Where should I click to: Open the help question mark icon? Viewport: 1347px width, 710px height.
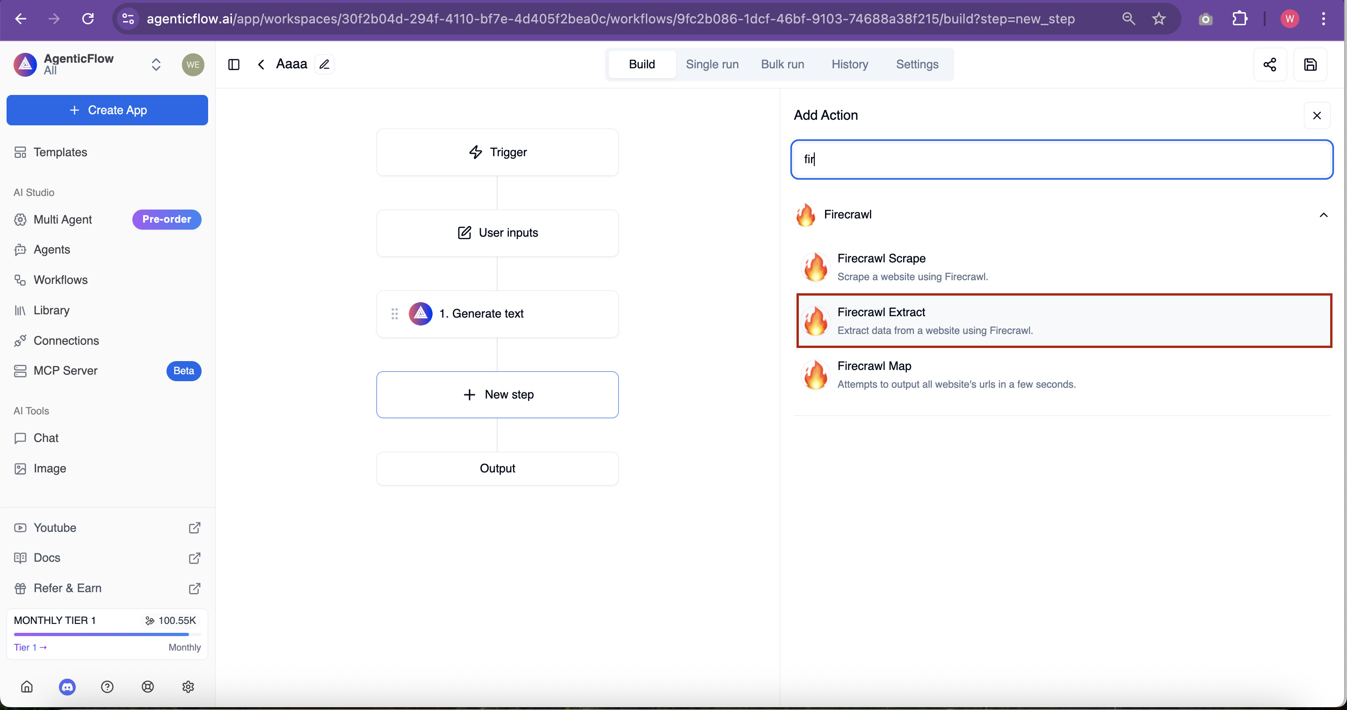(107, 687)
